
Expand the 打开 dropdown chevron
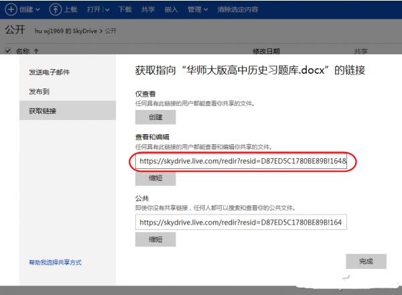click(107, 10)
